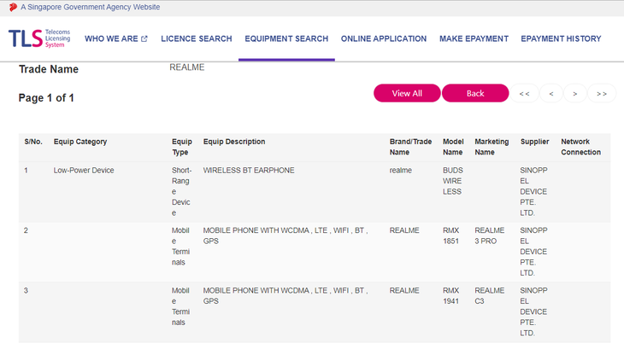The height and width of the screenshot is (343, 624).
Task: Click the pink Back button
Action: click(475, 93)
